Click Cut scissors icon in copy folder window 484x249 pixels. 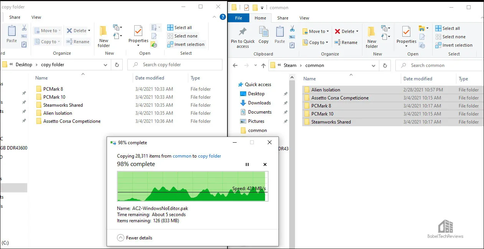pos(24,28)
